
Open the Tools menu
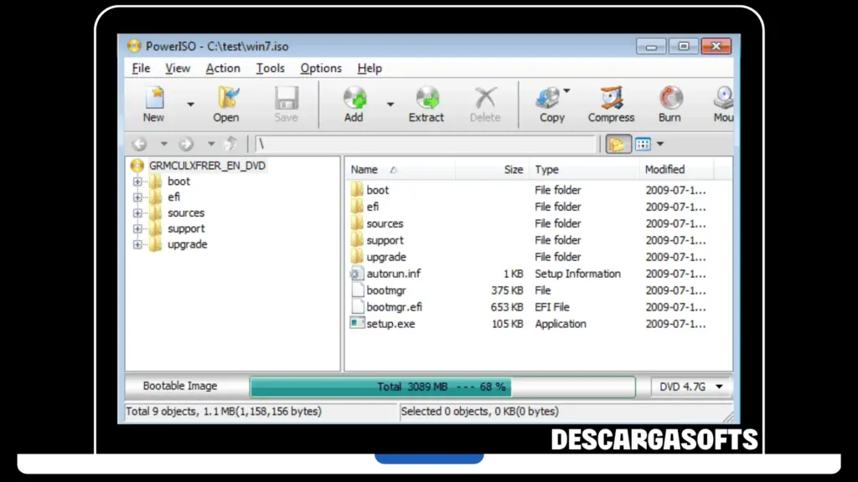[270, 69]
